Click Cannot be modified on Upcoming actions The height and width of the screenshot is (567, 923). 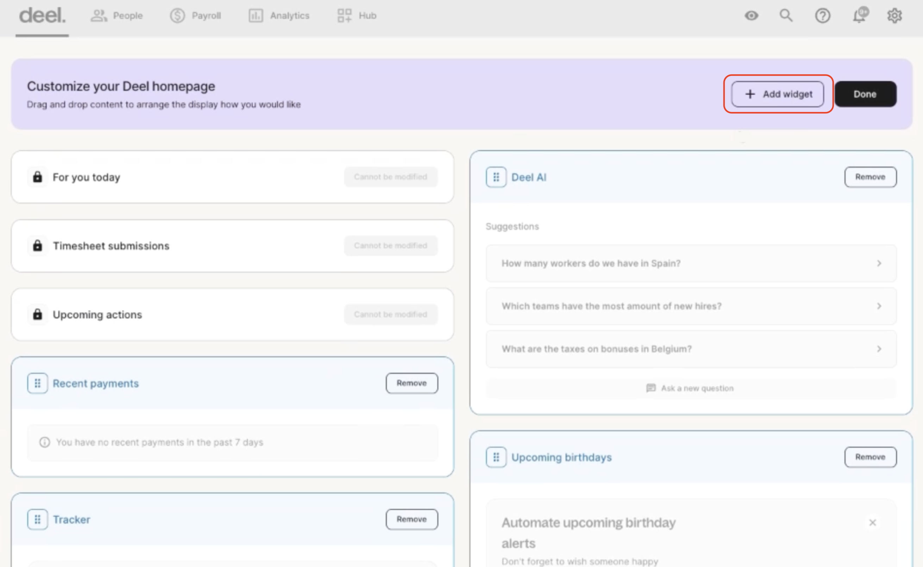(391, 314)
